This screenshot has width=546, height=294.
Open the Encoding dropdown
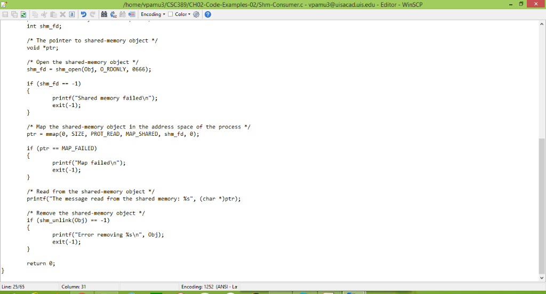click(153, 14)
